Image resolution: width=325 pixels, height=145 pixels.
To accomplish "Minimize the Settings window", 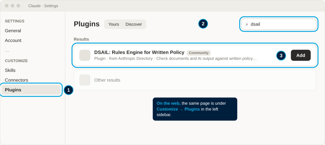I will click(13, 6).
